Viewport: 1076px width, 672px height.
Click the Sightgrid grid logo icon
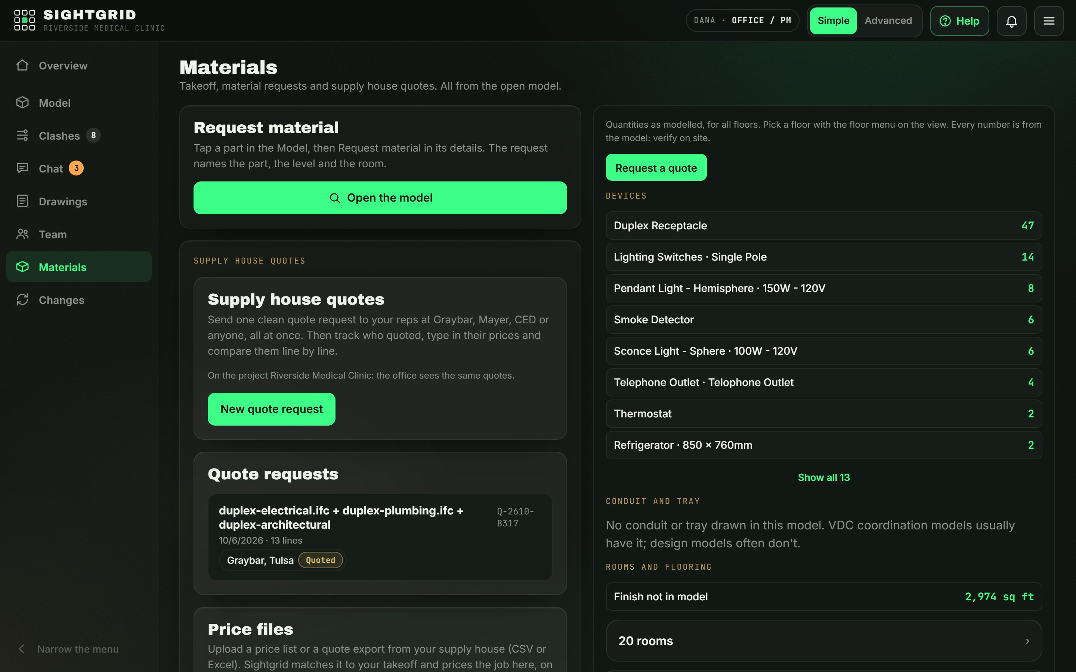pyautogui.click(x=24, y=21)
